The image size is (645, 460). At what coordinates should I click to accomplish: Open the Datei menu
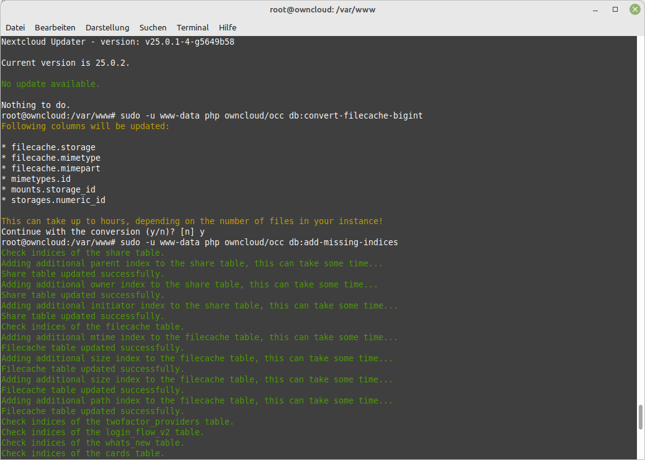16,27
